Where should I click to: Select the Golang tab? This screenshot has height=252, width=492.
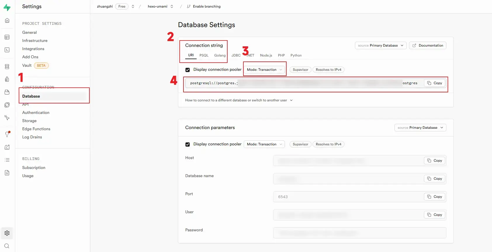click(220, 55)
